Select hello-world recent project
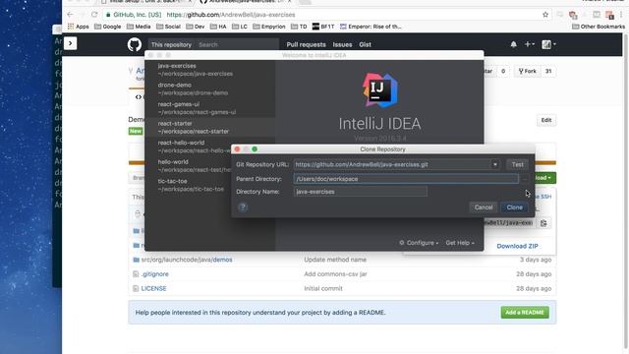The height and width of the screenshot is (354, 629). point(189,166)
